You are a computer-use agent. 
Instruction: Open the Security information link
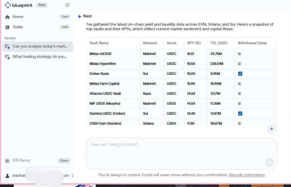click(247, 175)
